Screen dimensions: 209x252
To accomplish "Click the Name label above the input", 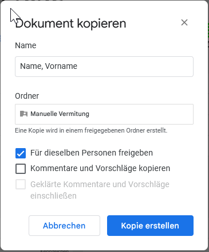I will point(26,45).
